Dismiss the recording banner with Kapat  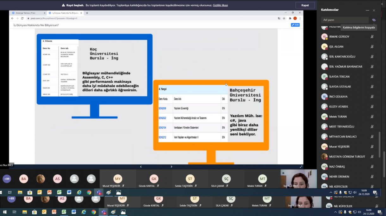coord(305,5)
